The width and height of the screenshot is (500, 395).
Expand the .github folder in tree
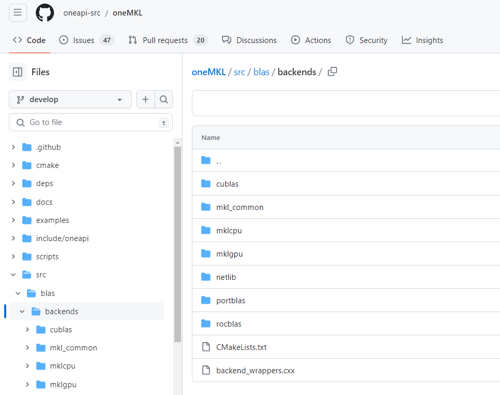tap(13, 147)
